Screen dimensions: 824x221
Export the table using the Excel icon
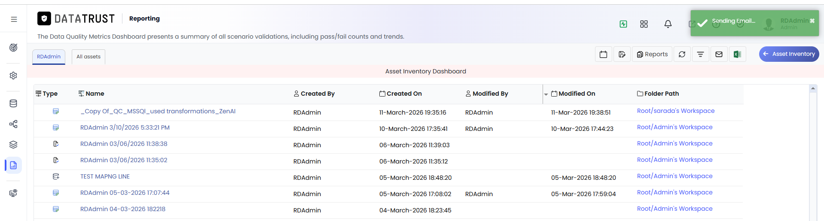pyautogui.click(x=737, y=54)
